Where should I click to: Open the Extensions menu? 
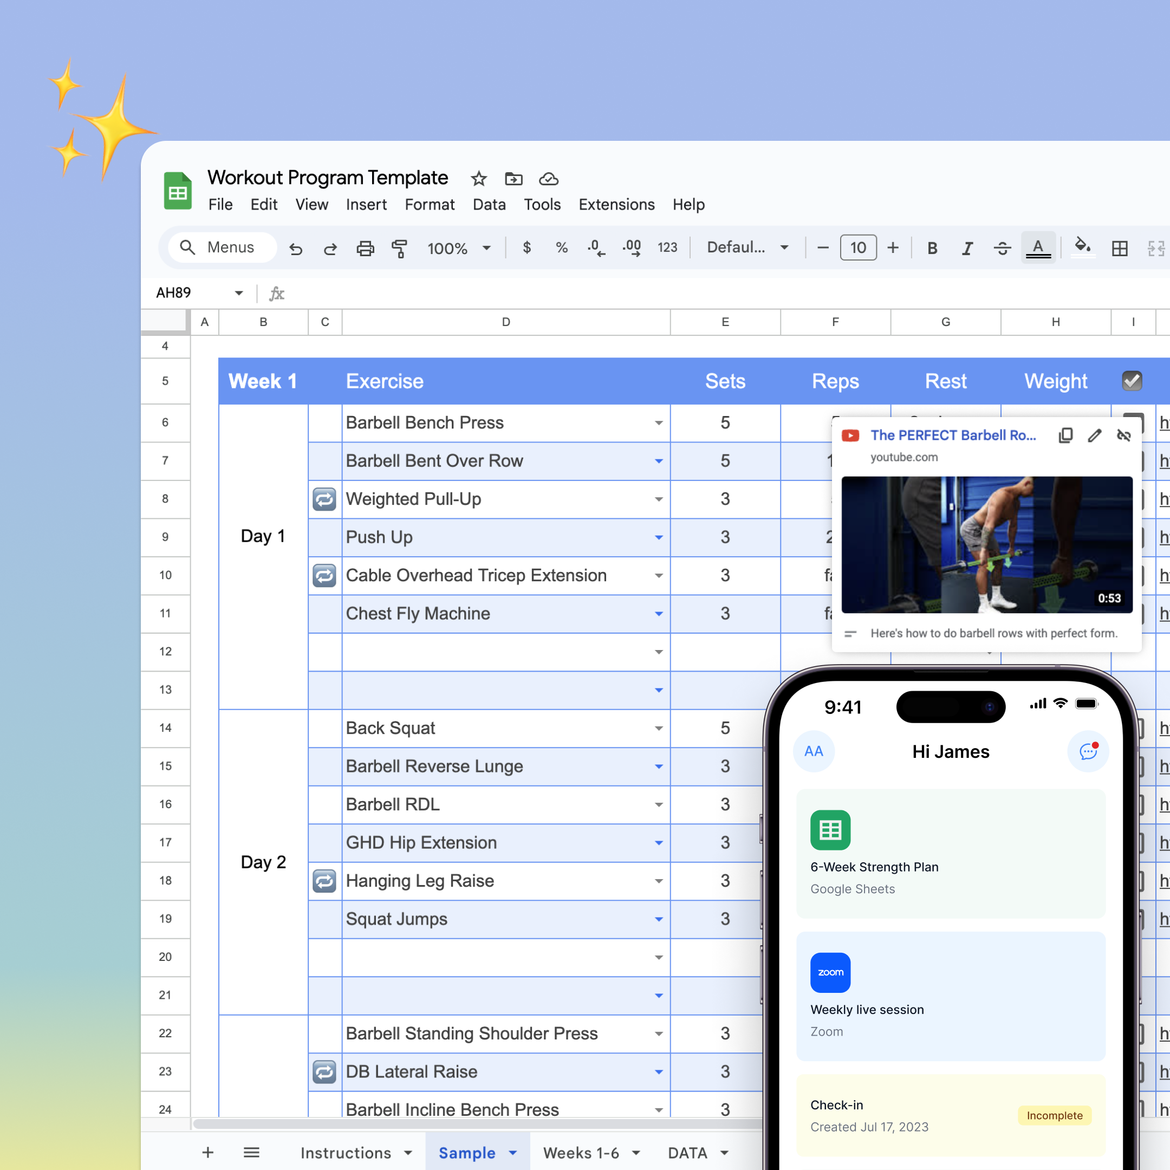point(616,205)
